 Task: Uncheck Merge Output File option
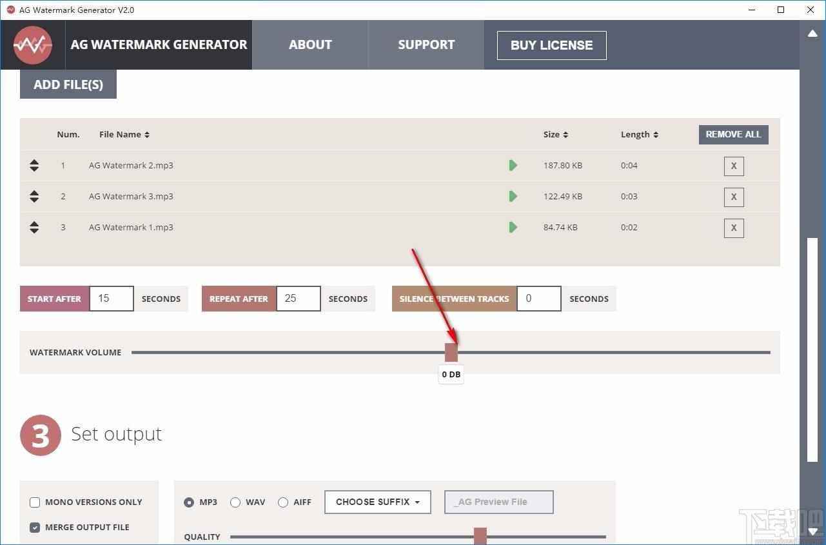pyautogui.click(x=35, y=528)
